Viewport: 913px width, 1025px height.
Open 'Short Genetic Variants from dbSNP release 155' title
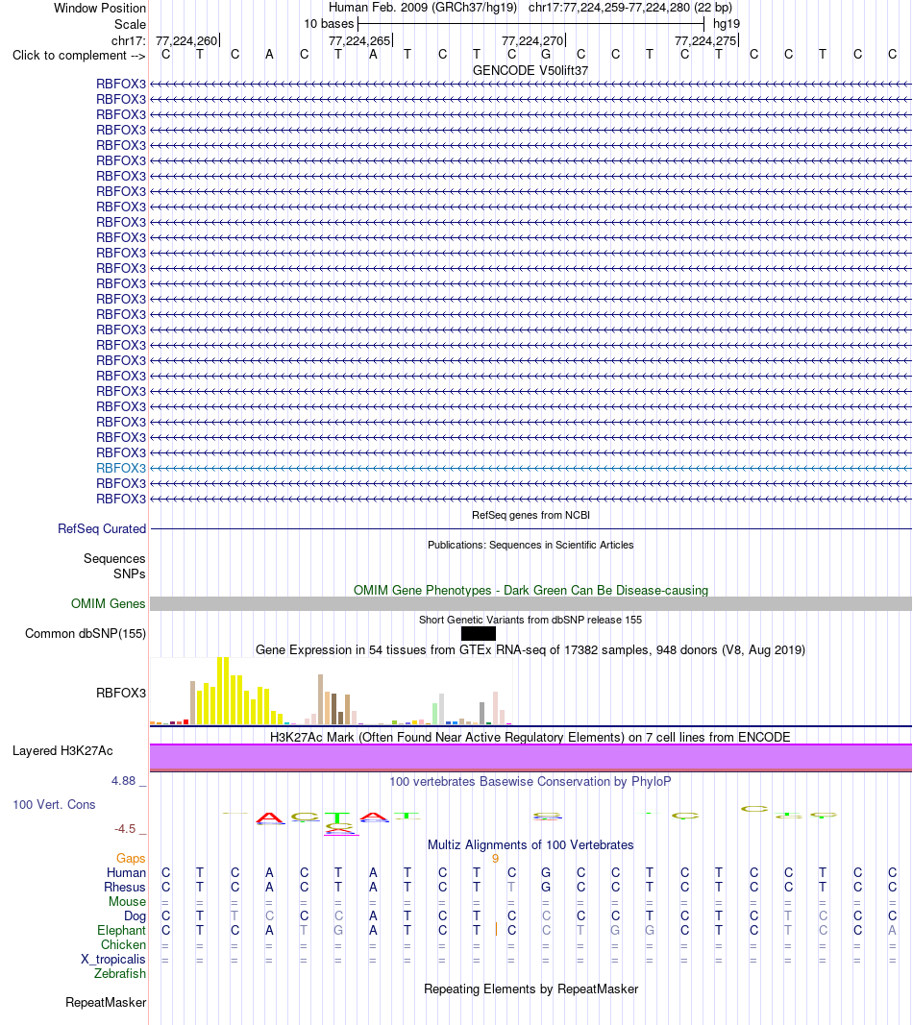531,620
